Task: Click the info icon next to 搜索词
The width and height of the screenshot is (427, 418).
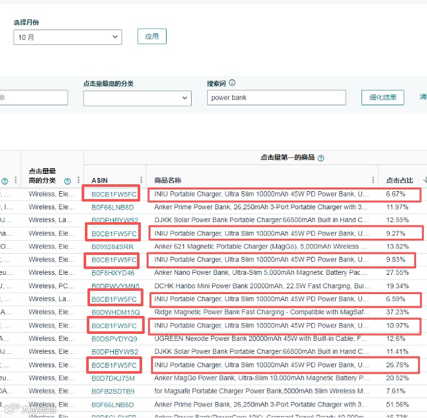Action: tap(232, 83)
